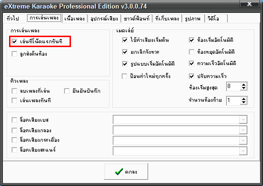Screen dimensions: 263x186
Task: Click the จำนวนห้องท้าย value field
Action: click(x=233, y=101)
